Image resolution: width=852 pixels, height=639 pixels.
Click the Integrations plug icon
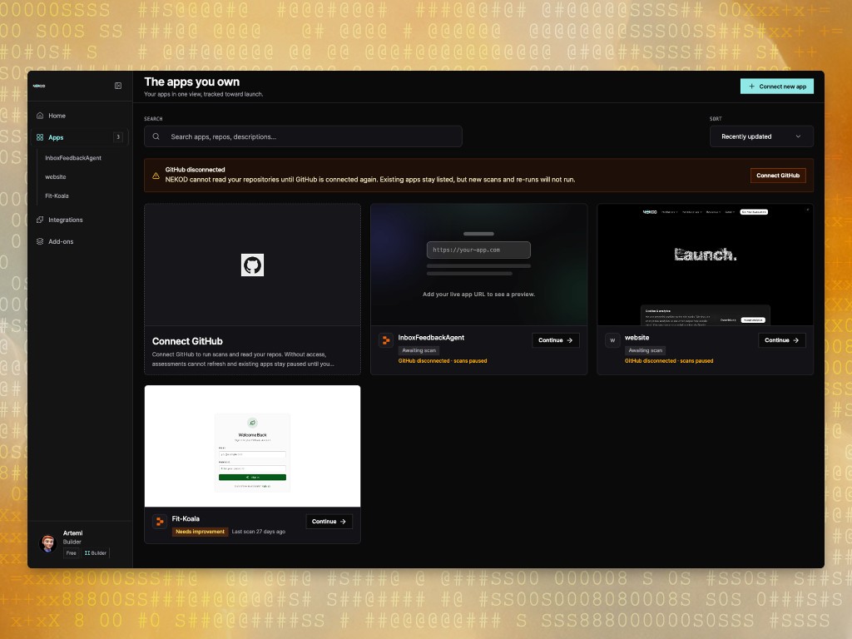click(40, 220)
